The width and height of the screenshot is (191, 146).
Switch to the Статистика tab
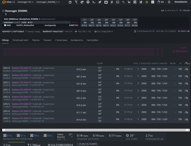pyautogui.click(x=61, y=40)
